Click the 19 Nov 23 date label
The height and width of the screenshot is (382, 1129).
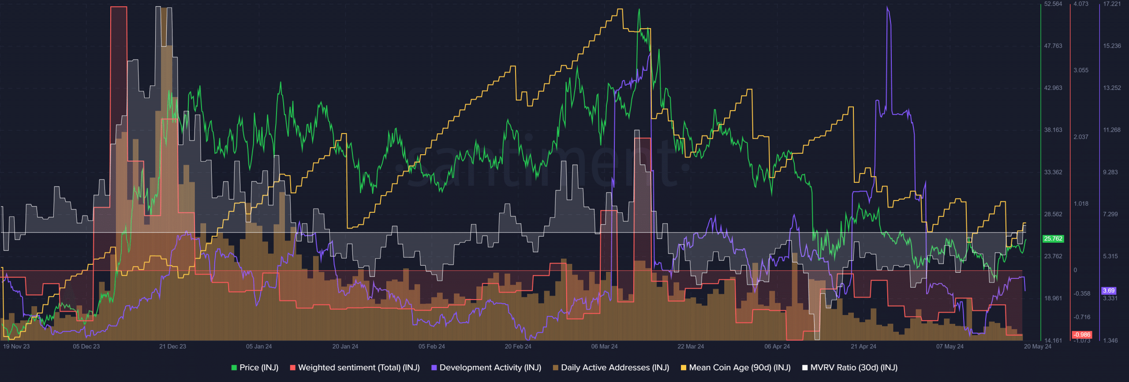pyautogui.click(x=16, y=347)
